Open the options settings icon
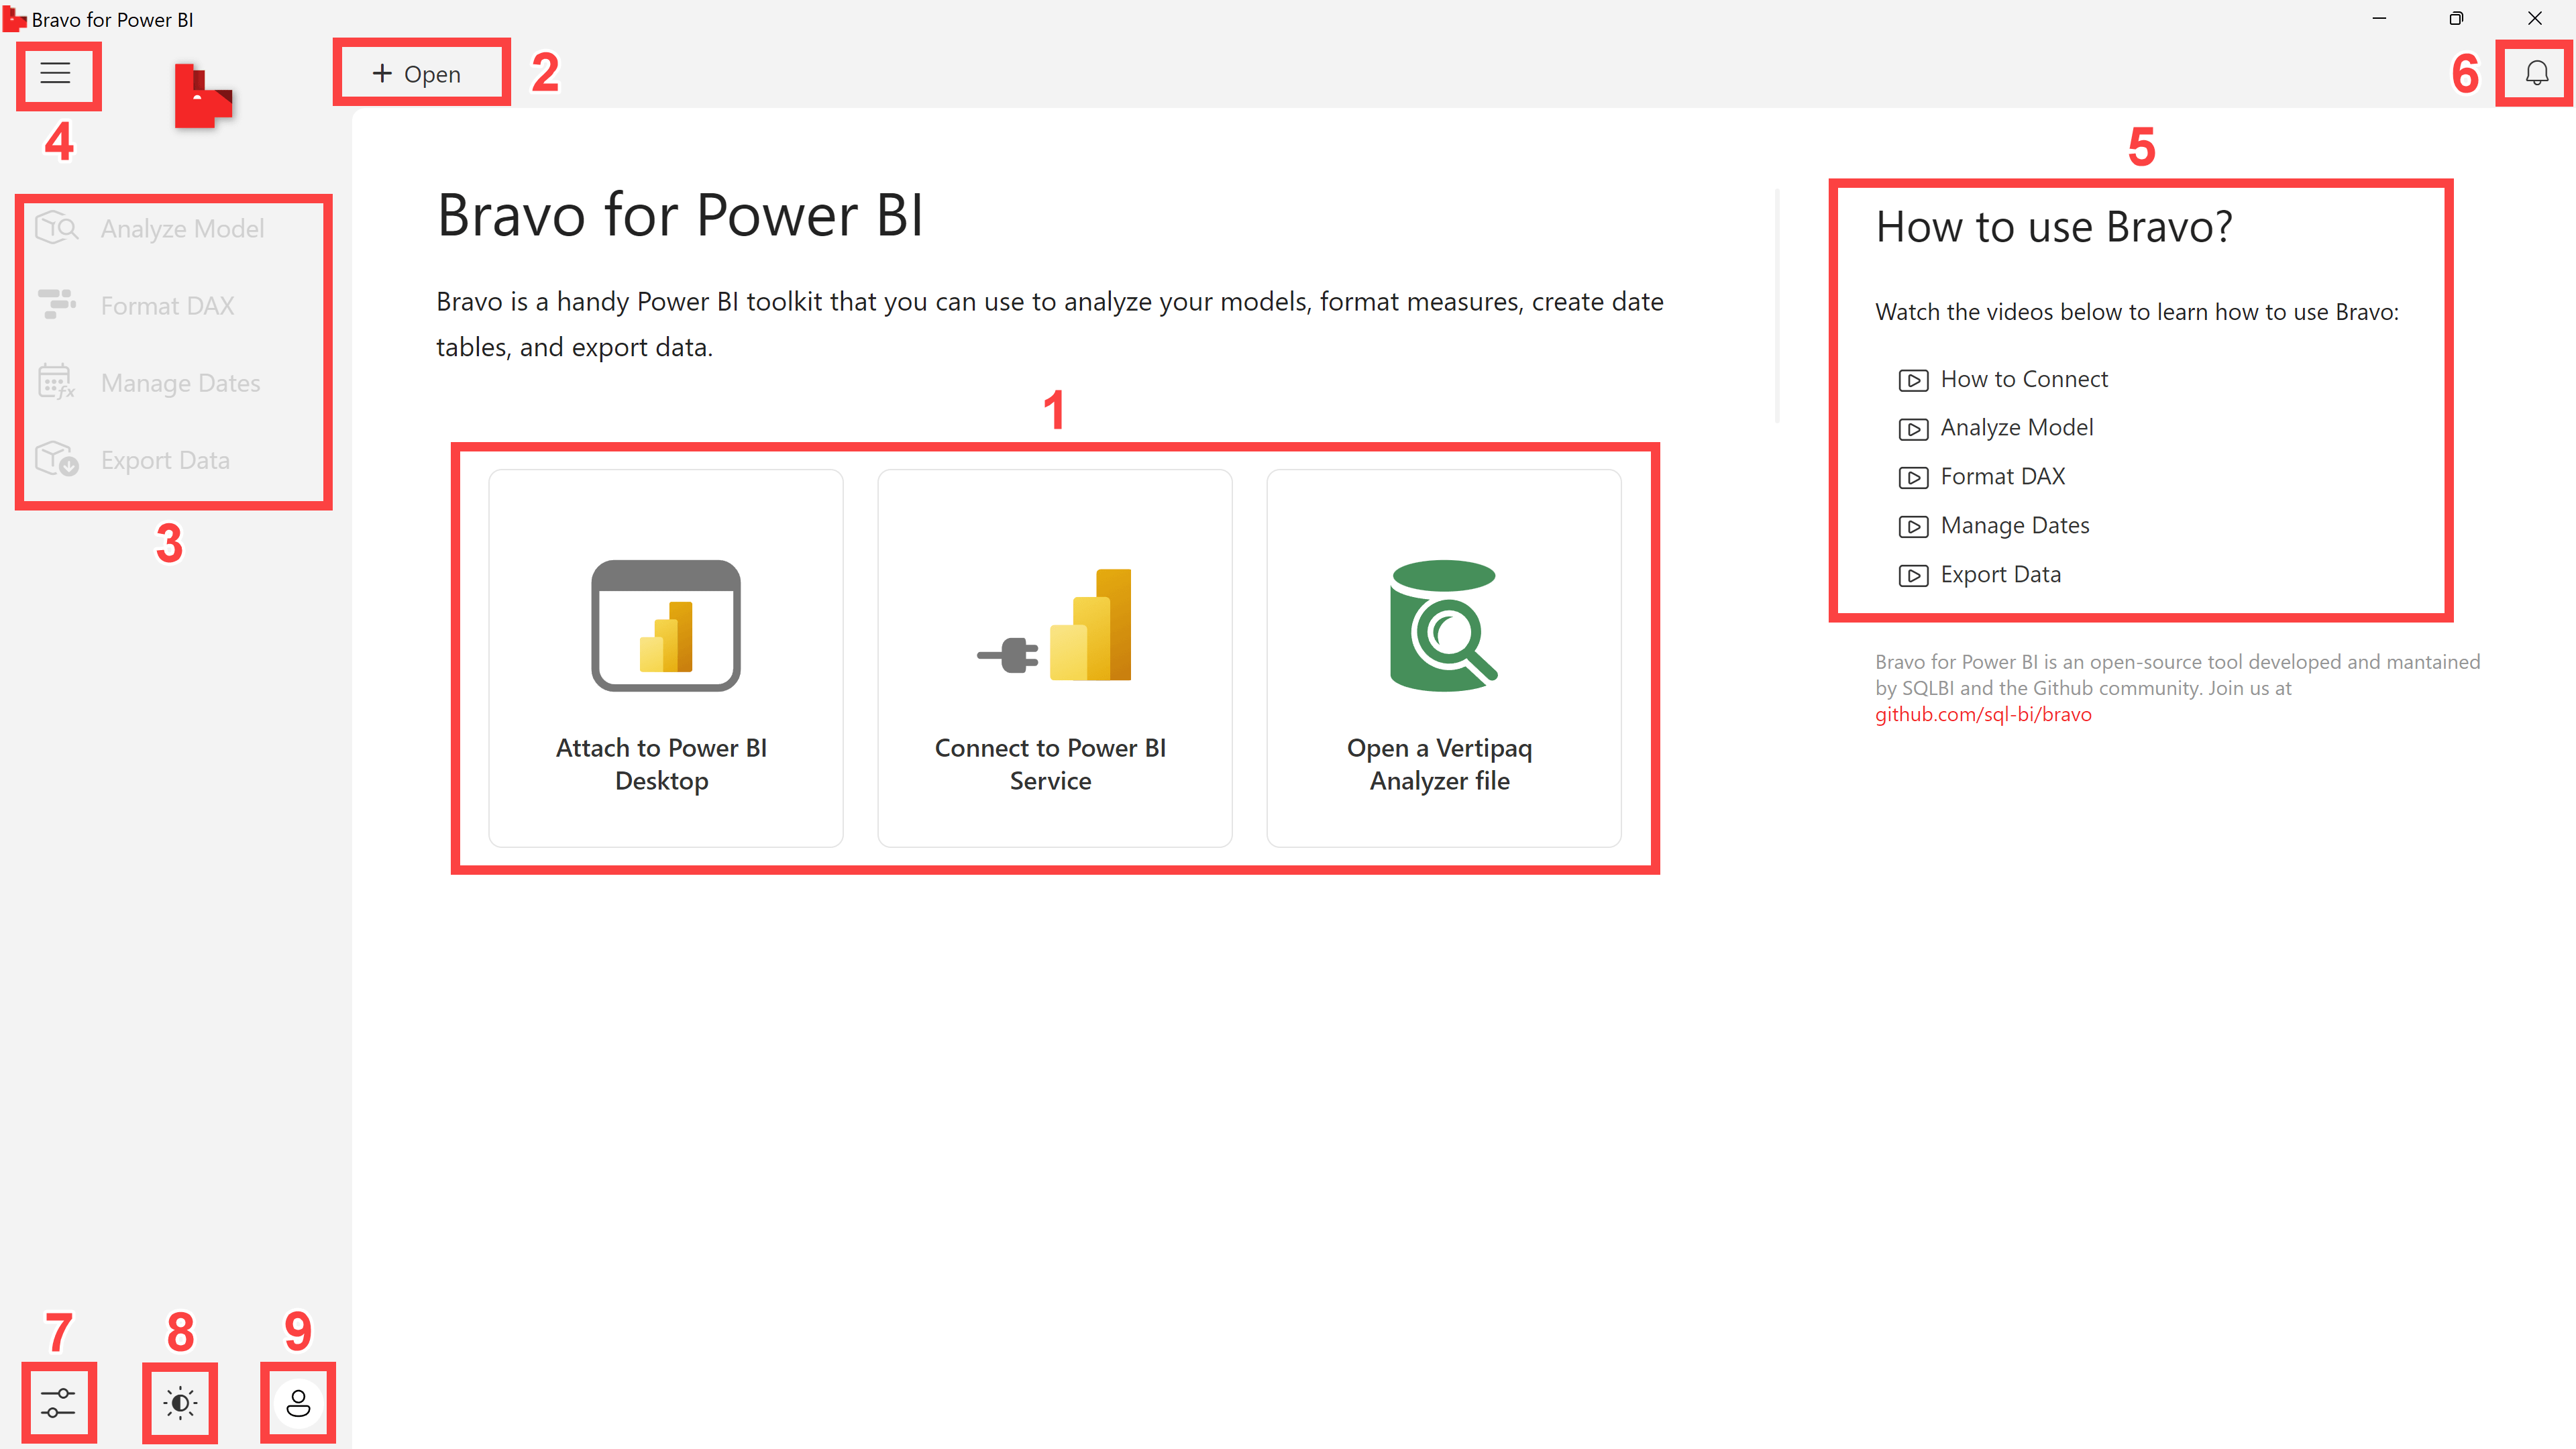This screenshot has height=1449, width=2576. coord(58,1404)
